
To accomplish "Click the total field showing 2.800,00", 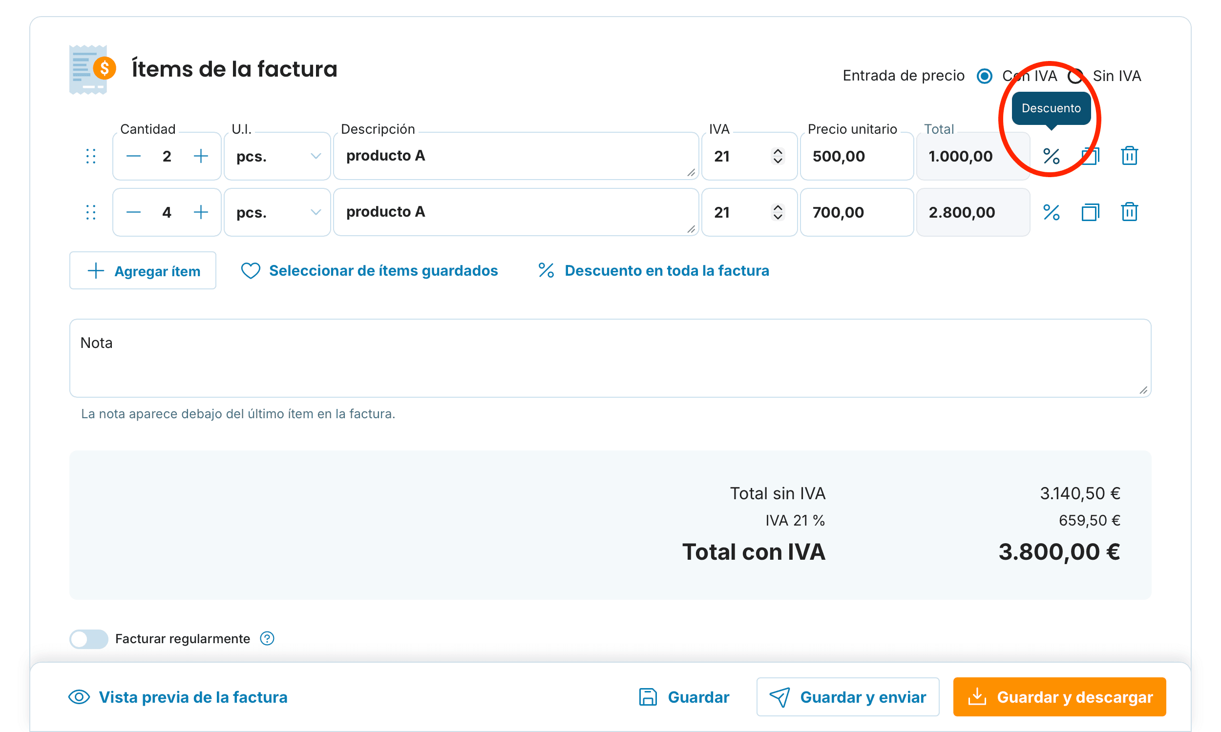I will coord(972,213).
